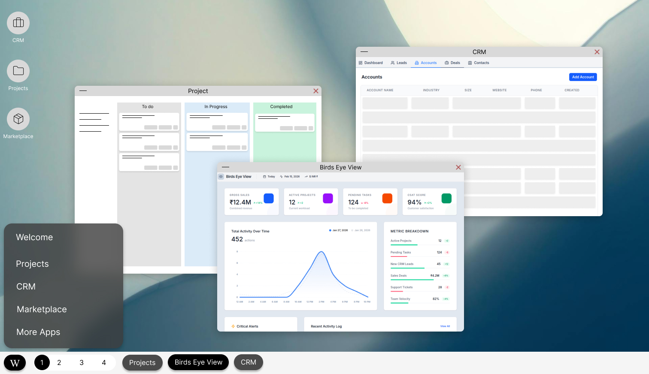Expand More Apps in start menu
Image resolution: width=649 pixels, height=374 pixels.
pyautogui.click(x=38, y=332)
